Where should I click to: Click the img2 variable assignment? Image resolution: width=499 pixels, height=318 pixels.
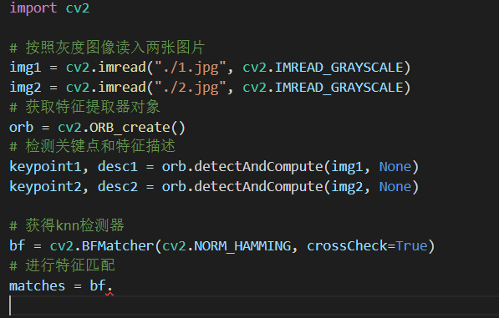[x=25, y=88]
